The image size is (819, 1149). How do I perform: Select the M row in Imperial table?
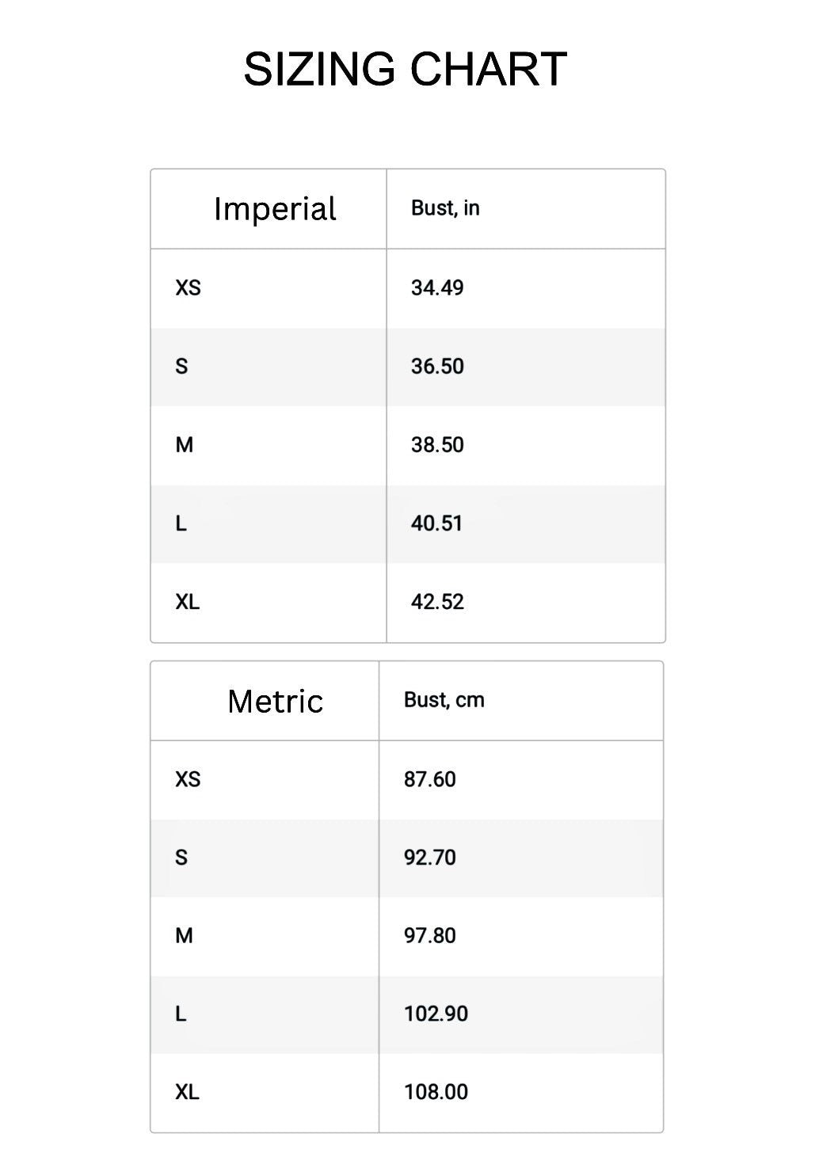pyautogui.click(x=185, y=445)
